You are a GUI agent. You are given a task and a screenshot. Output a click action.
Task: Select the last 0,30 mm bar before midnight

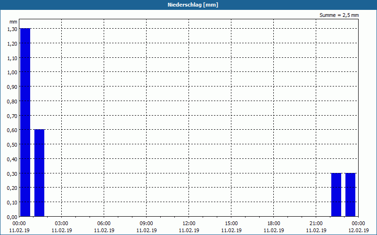pos(350,195)
